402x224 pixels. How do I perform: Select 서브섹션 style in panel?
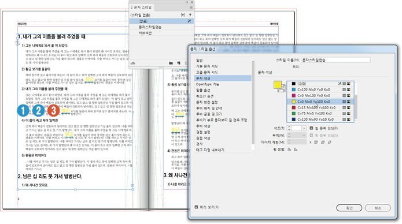click(x=161, y=33)
